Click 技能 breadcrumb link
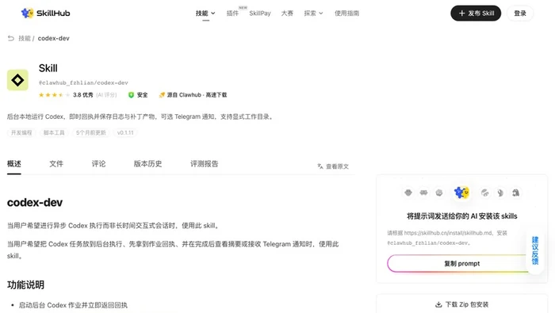 pyautogui.click(x=25, y=38)
